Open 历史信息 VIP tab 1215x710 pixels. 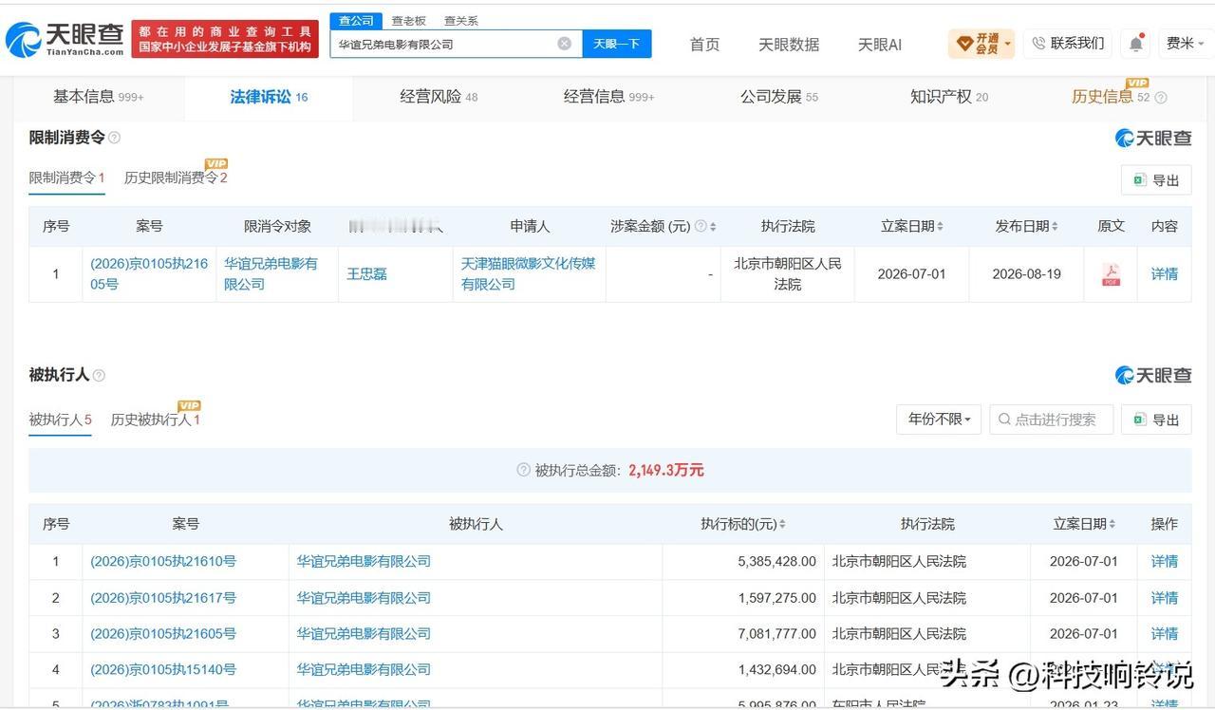tap(1110, 97)
